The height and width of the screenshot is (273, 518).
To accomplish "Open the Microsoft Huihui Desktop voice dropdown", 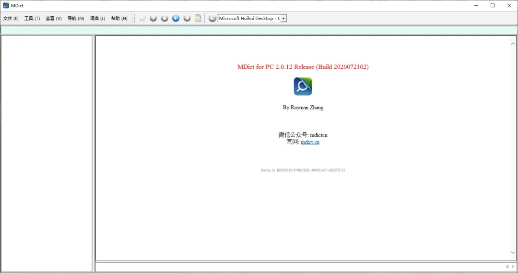I will (x=283, y=19).
